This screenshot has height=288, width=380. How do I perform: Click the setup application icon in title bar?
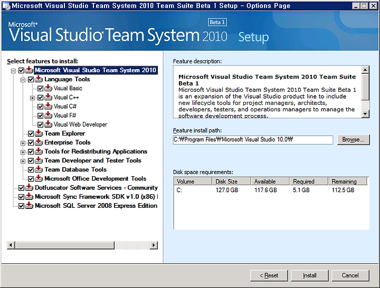click(6, 6)
